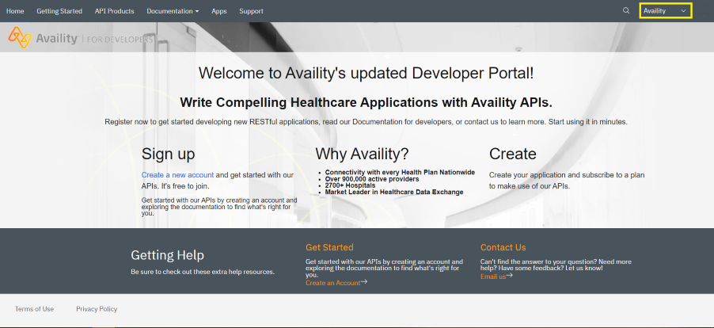This screenshot has height=328, width=714.
Task: Click the Create a new account link
Action: [x=177, y=175]
